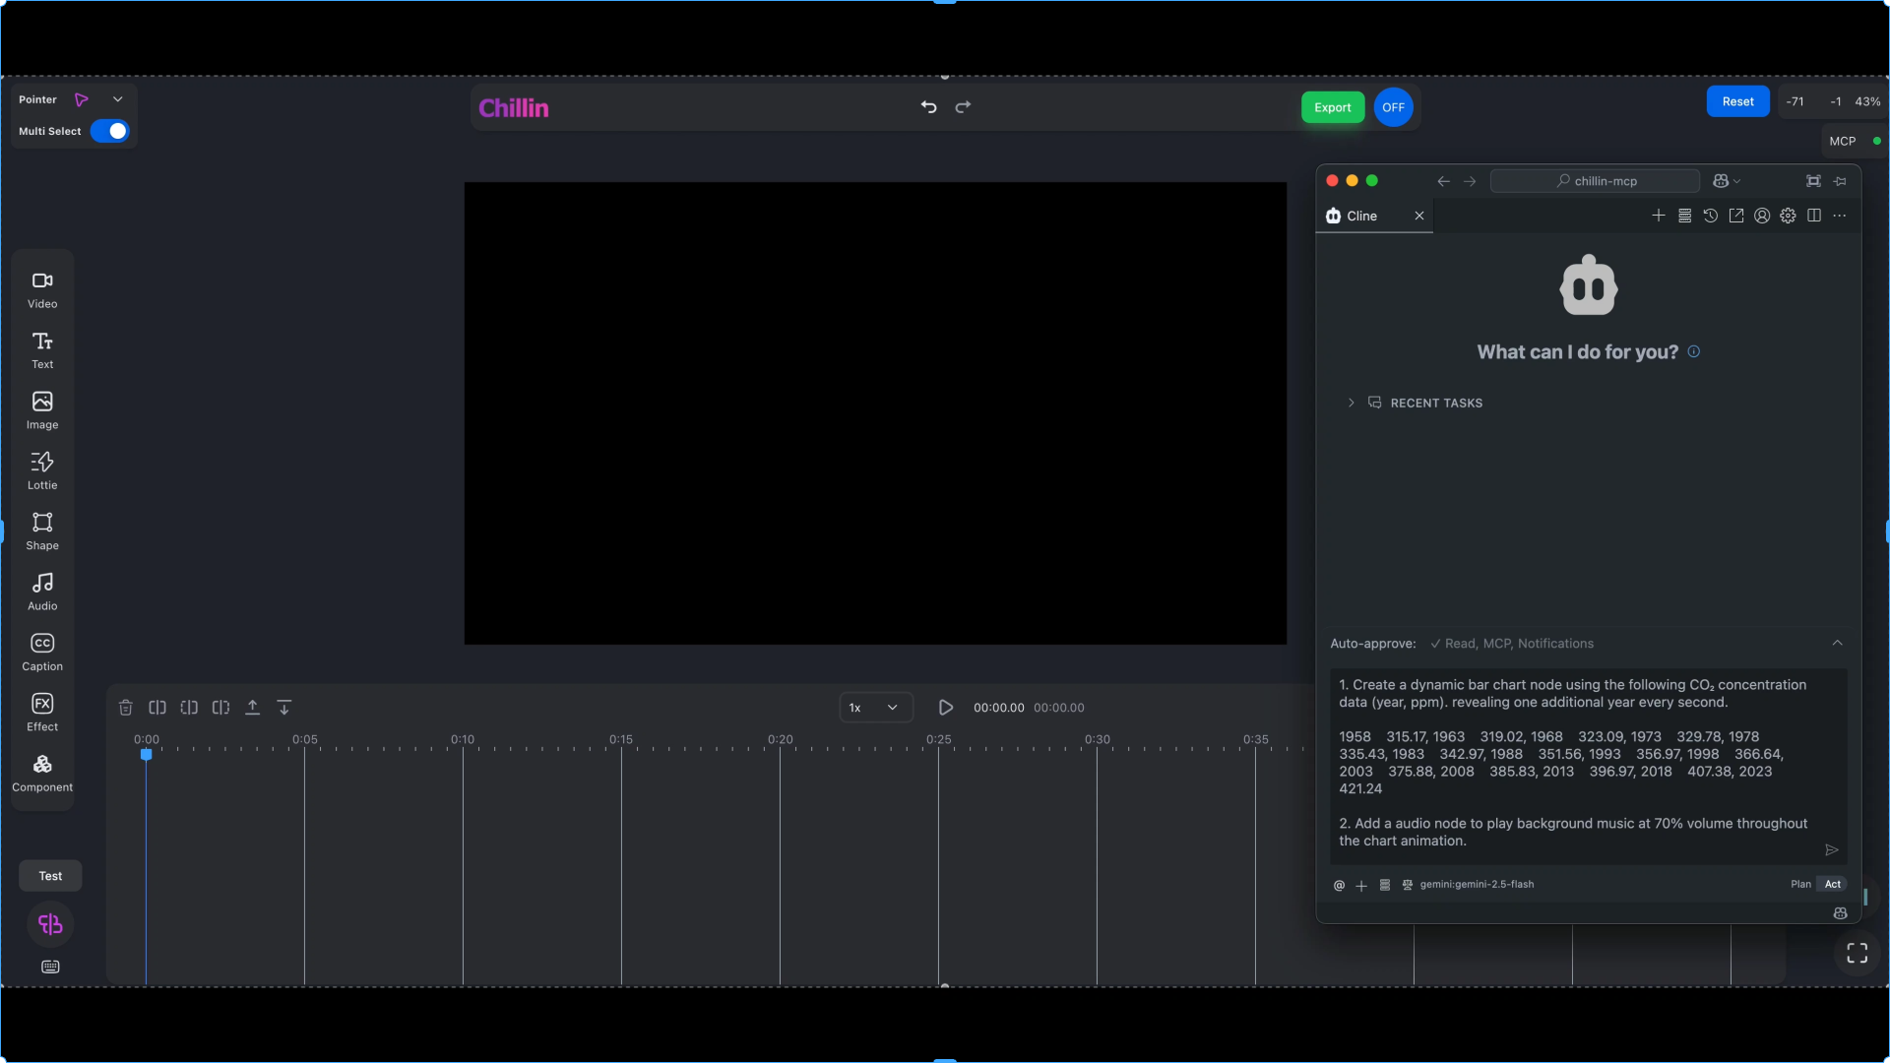Click the info icon beside What can I do

(1693, 351)
